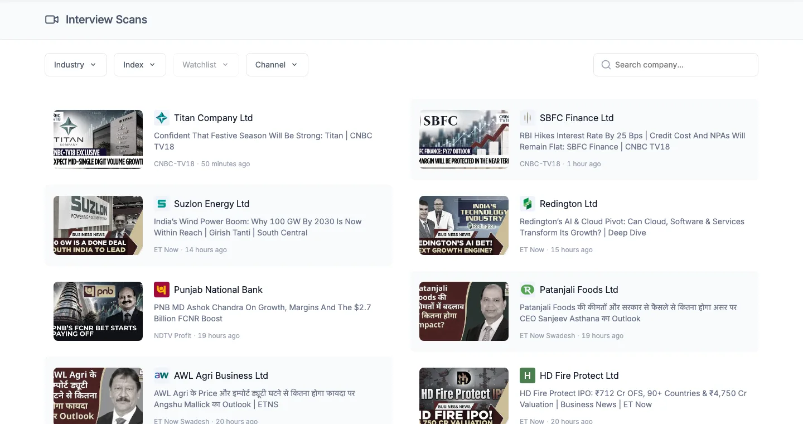803x424 pixels.
Task: Open the SBFC Finance video thumbnail
Action: coord(464,139)
